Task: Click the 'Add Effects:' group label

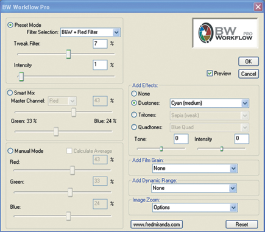Action: click(x=145, y=85)
